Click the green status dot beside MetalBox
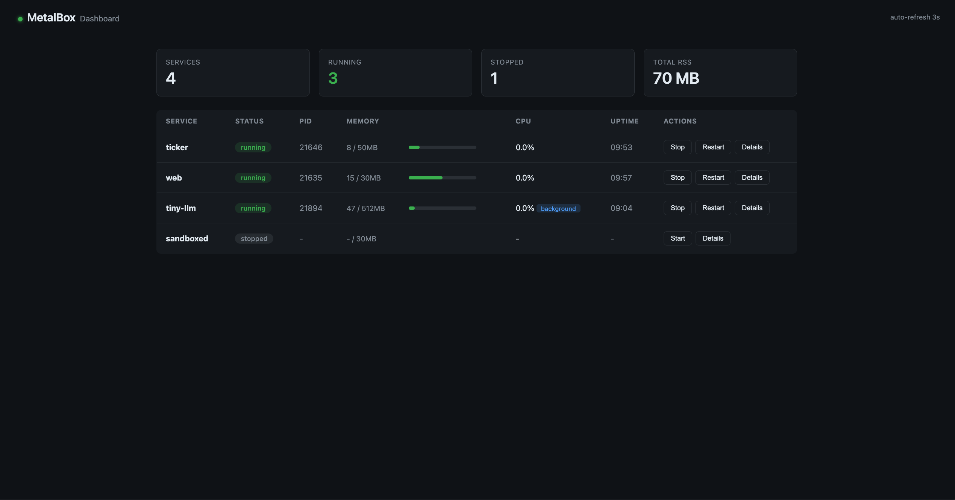Screen dimensions: 955x500 [20, 19]
